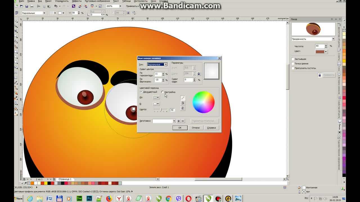Click the Сдвиг края value field
The image size is (360, 202).
click(188, 80)
